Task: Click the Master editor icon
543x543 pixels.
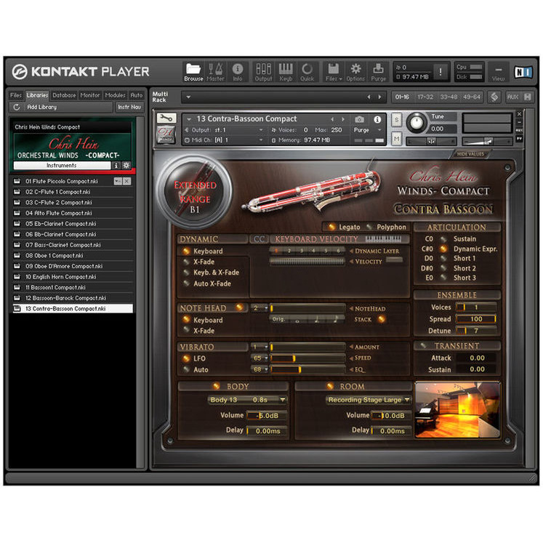Action: click(215, 72)
